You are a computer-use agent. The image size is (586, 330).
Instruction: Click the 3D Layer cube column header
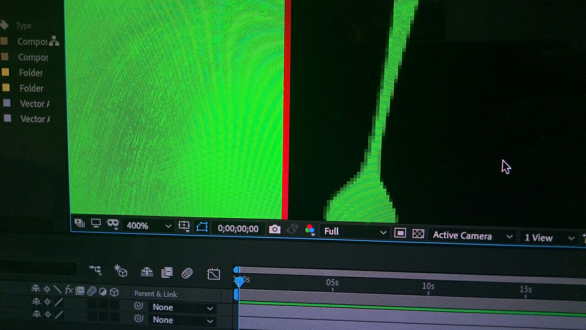[114, 292]
